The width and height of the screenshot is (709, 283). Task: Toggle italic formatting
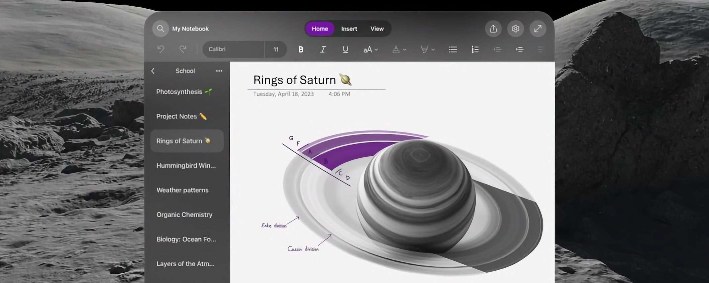coord(323,49)
